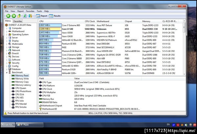Click the DirectX icon in tree
The height and width of the screenshot is (134, 197).
[x=10, y=54]
